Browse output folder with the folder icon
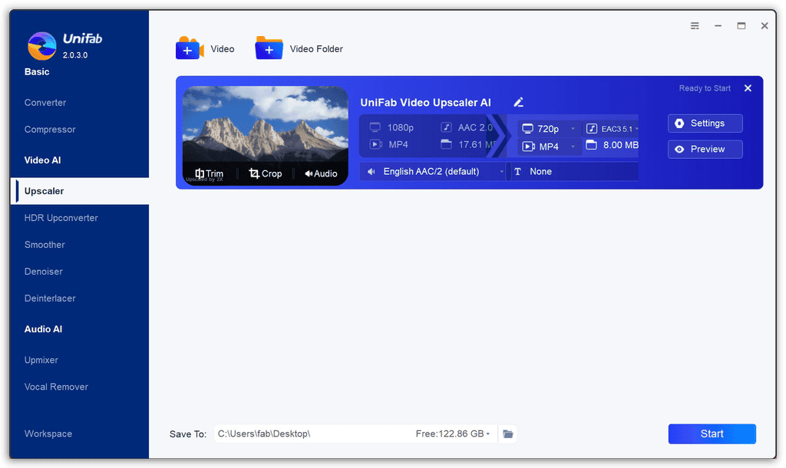 pos(508,434)
